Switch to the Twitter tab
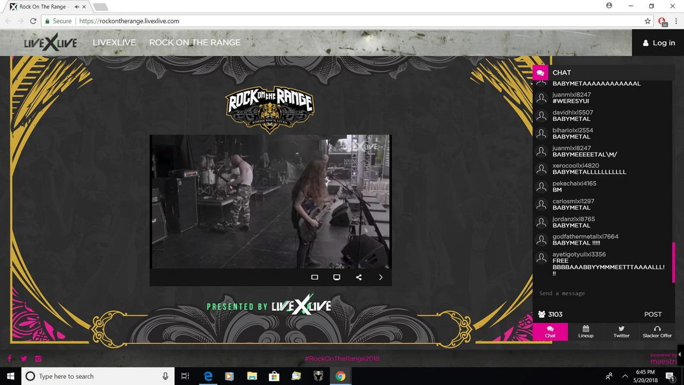Screen dimensions: 684x385 click(x=621, y=332)
